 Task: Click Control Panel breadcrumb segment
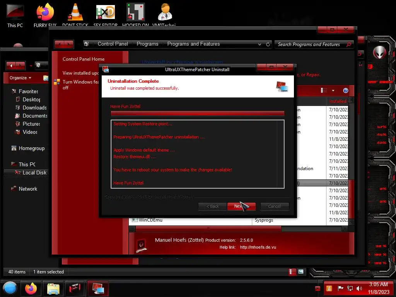coord(113,44)
